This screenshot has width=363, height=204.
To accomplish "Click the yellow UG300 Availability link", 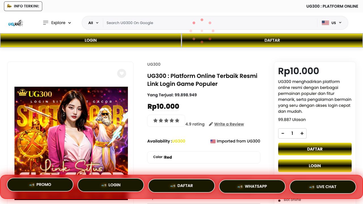I will 178,141.
